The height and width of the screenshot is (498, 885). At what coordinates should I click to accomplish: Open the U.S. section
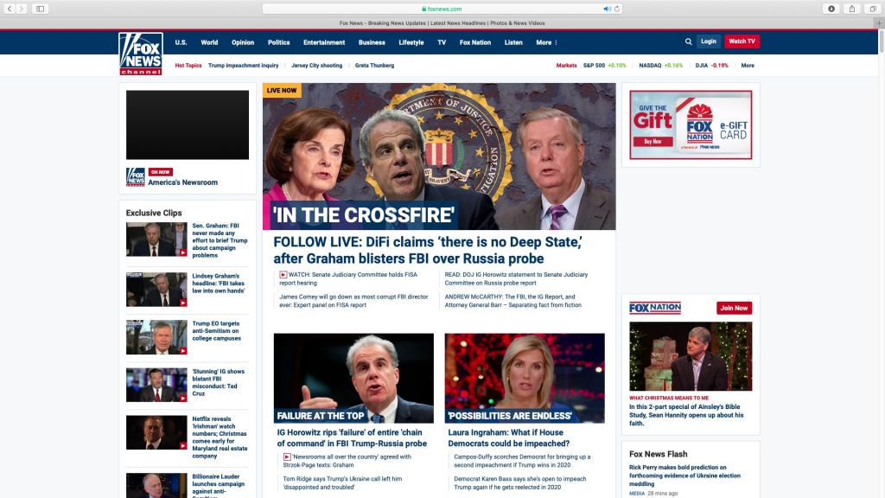181,42
